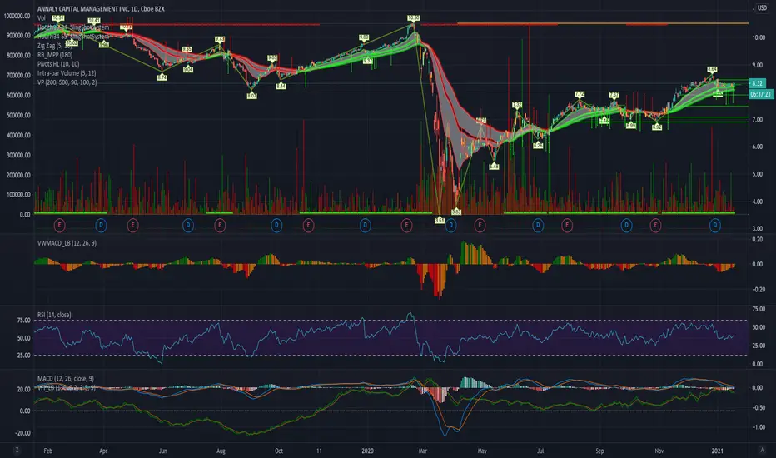This screenshot has height=458, width=776.
Task: Click the 8.64 pivot high label
Action: click(712, 69)
